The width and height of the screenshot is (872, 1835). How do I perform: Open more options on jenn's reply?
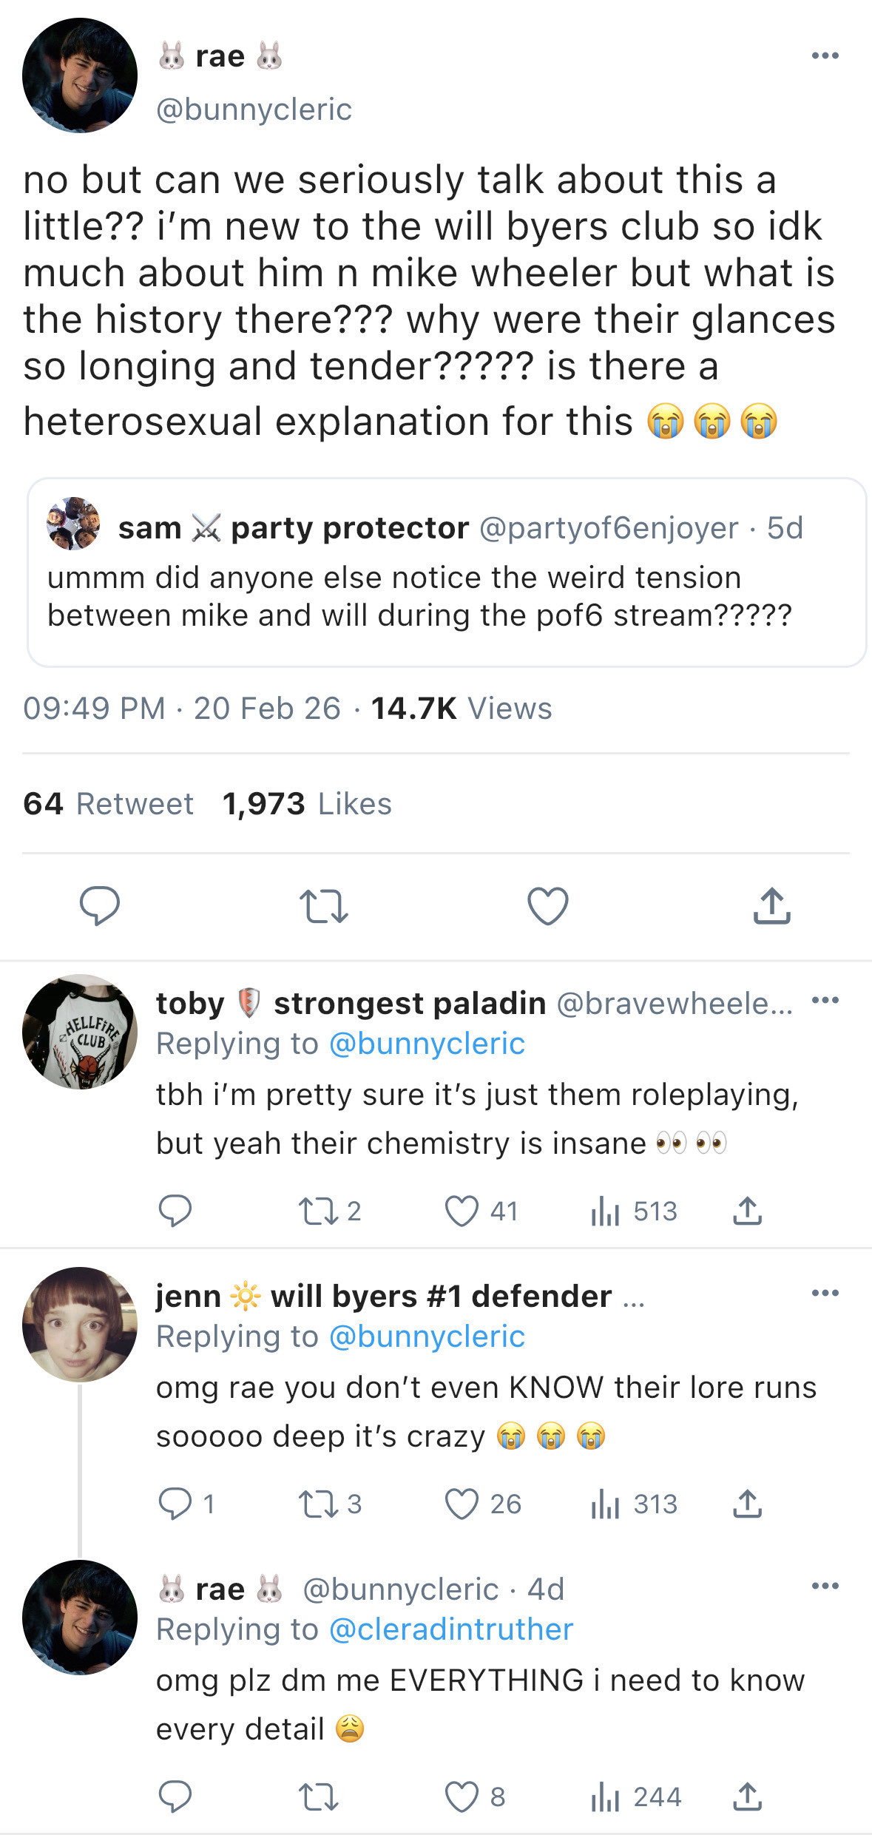click(825, 1294)
